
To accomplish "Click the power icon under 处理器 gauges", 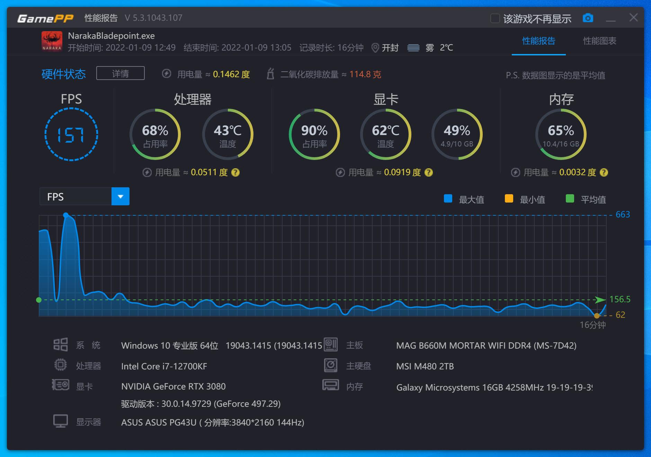I will tap(147, 172).
